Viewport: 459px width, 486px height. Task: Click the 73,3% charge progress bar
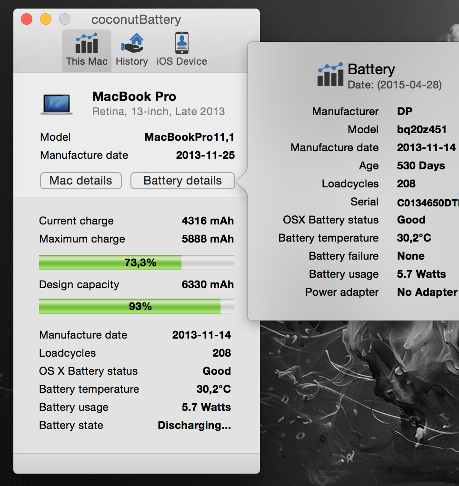[x=137, y=262]
